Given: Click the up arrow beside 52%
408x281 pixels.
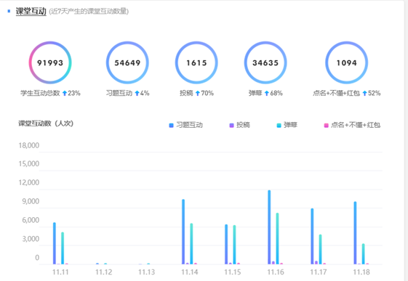Looking at the screenshot, I should (365, 93).
